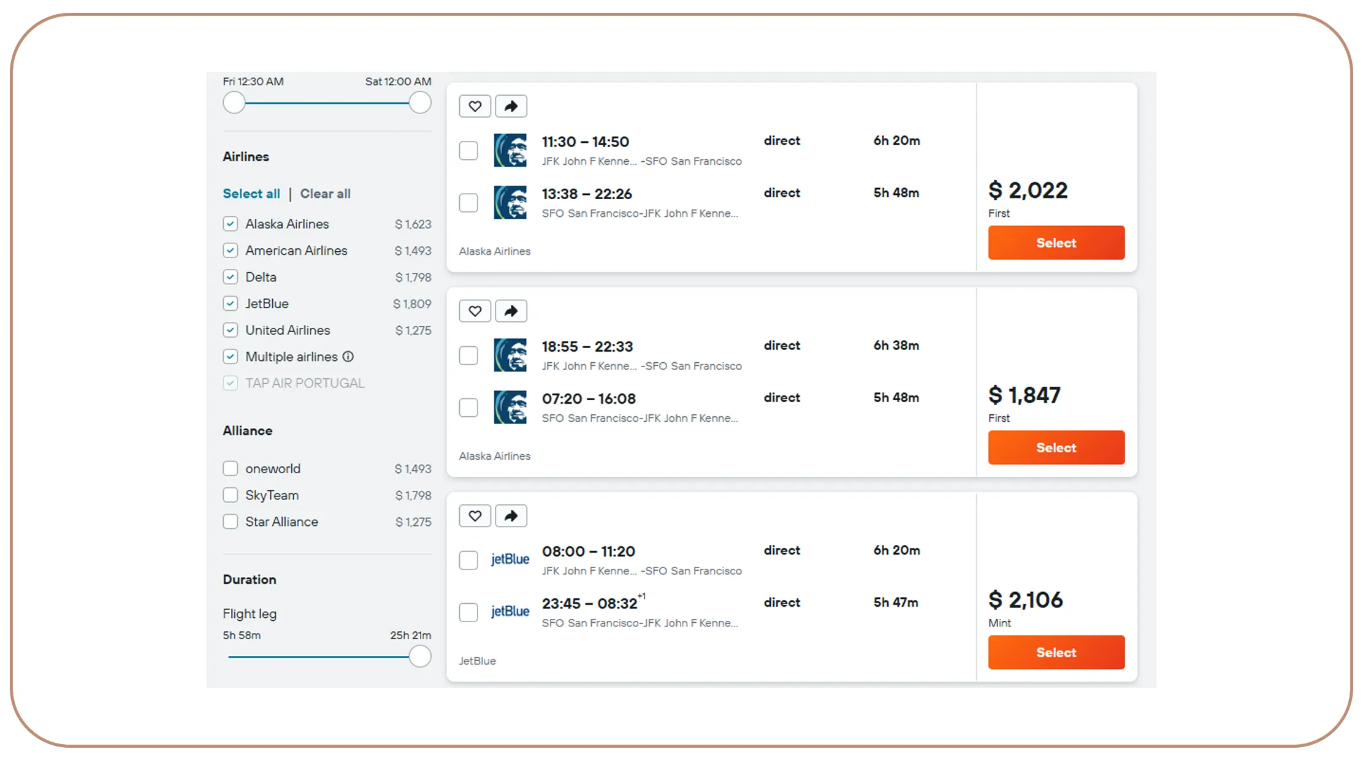Tick the 23:45 – 08:32 JetBlue leg checkbox
This screenshot has width=1363, height=760.
click(x=468, y=612)
